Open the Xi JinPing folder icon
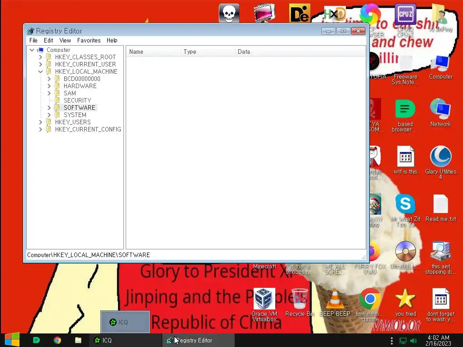 point(440,18)
